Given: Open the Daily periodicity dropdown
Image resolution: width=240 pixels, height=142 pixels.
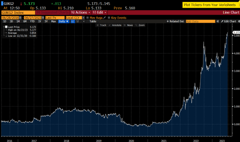Looking at the screenshot, I should pos(63,21).
